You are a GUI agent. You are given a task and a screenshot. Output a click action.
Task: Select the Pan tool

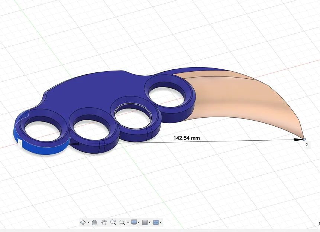point(104,222)
